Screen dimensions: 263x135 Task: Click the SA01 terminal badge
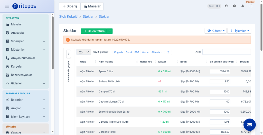click(214, 6)
